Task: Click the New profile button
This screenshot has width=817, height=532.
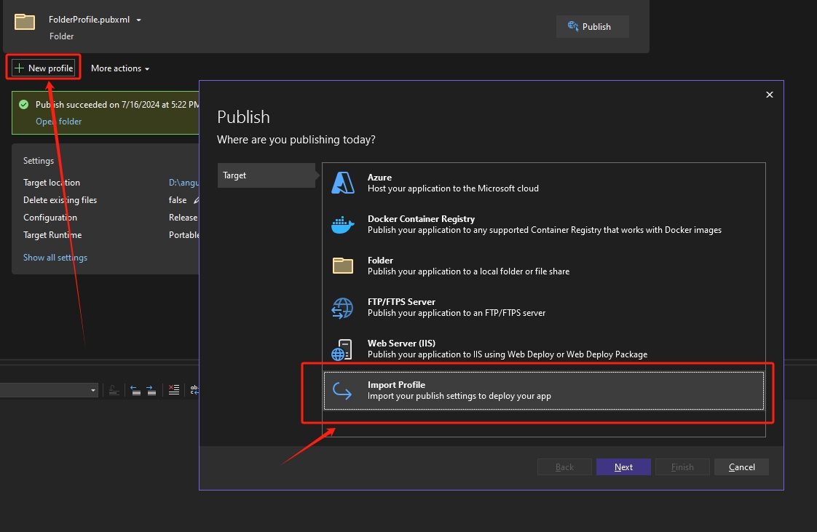Action: point(44,68)
